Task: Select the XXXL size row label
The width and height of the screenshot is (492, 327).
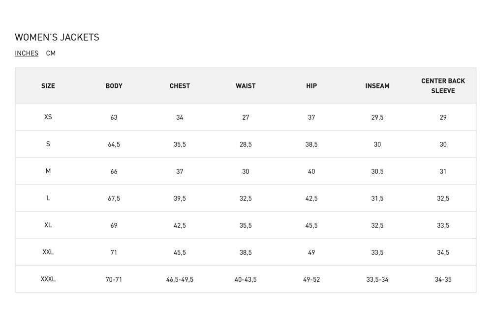Action: [48, 279]
